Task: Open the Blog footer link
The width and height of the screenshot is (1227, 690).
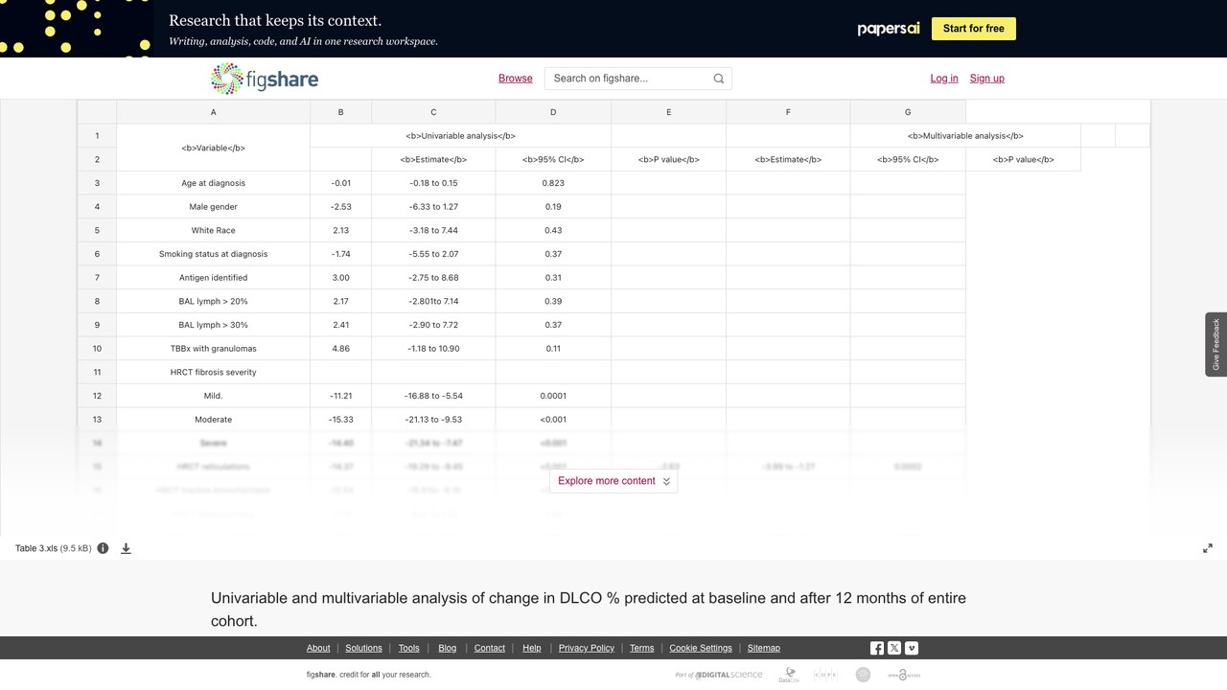Action: [448, 648]
